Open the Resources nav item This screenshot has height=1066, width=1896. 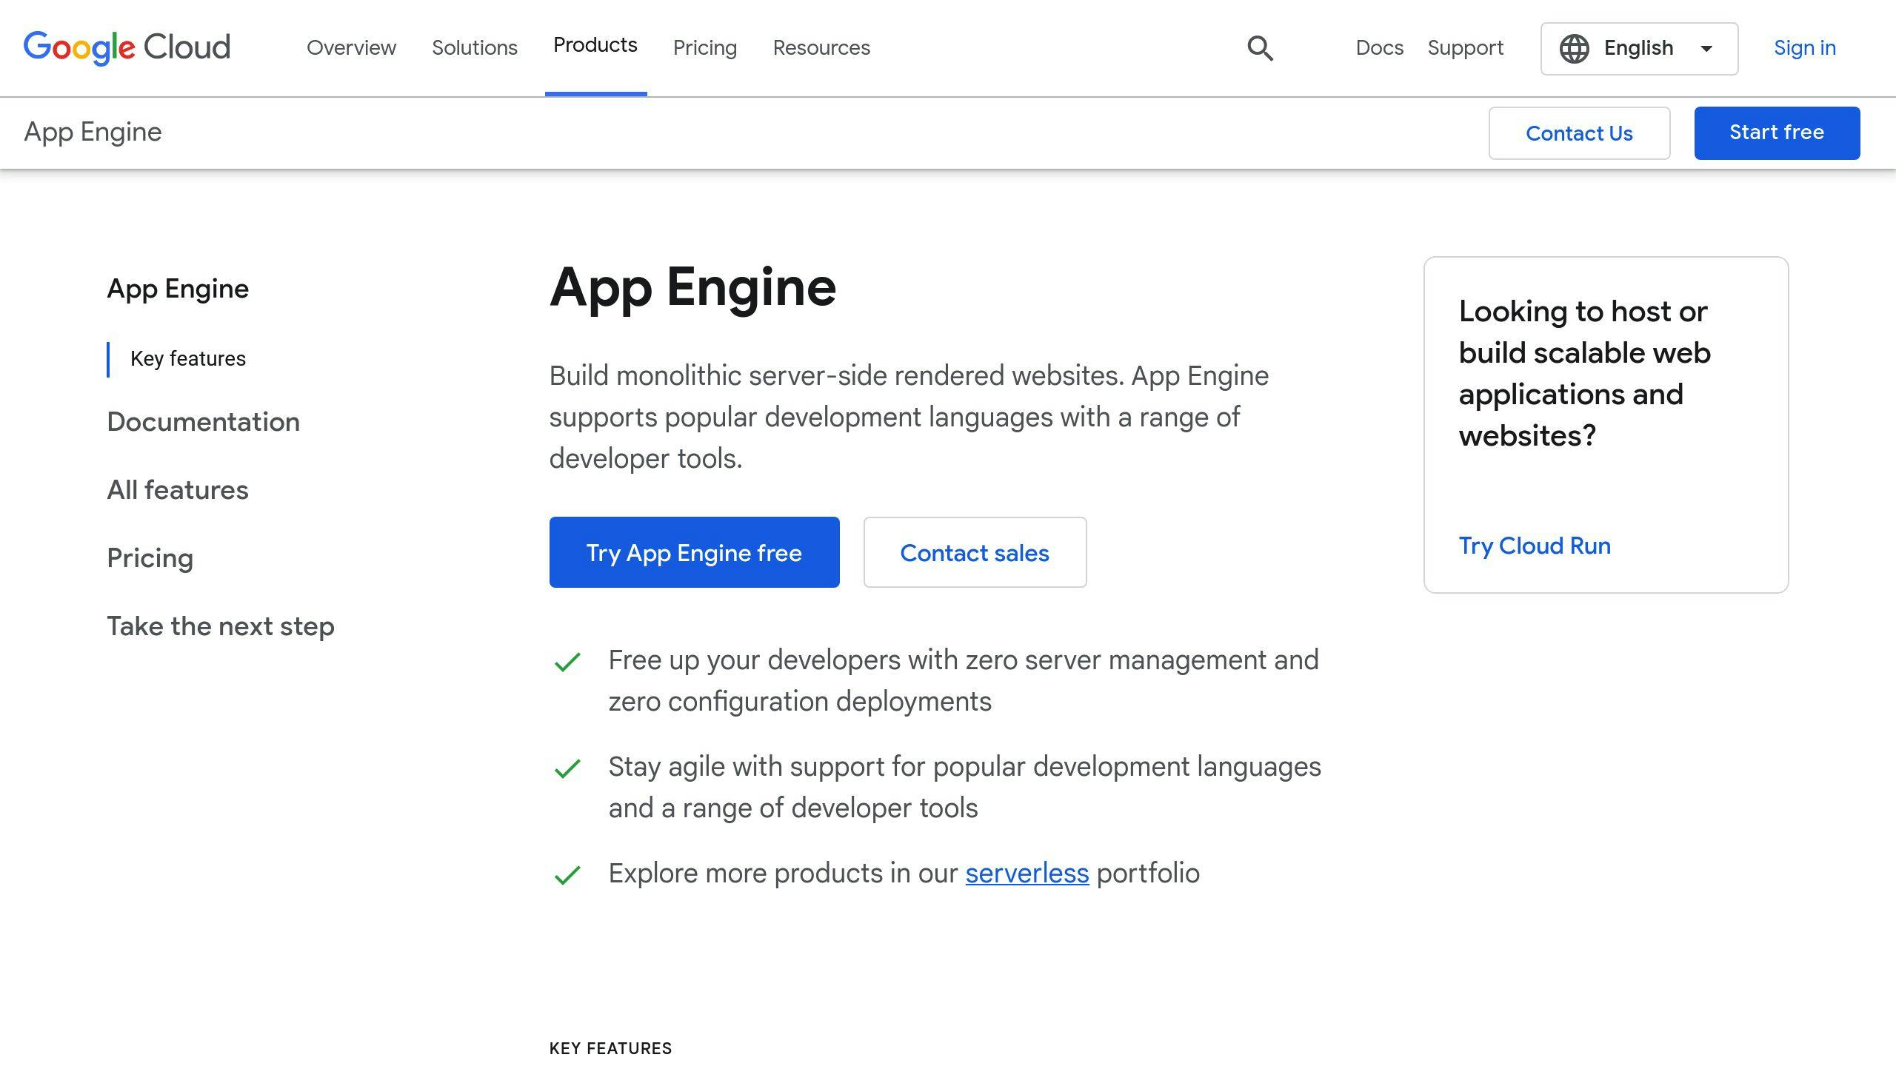pos(821,48)
